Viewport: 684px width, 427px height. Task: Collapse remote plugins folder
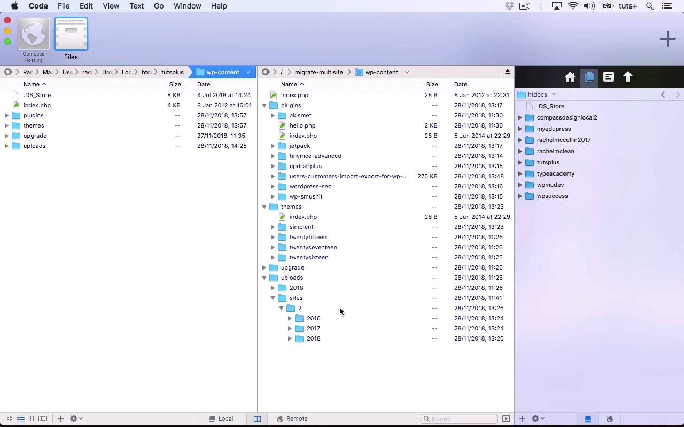pos(264,105)
